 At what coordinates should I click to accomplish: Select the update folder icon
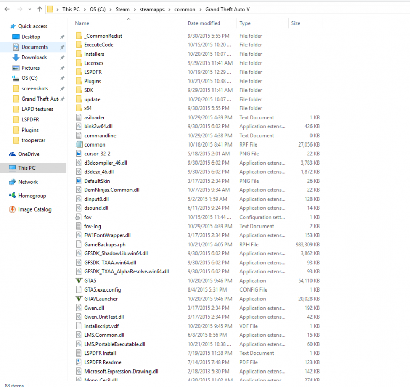79,99
